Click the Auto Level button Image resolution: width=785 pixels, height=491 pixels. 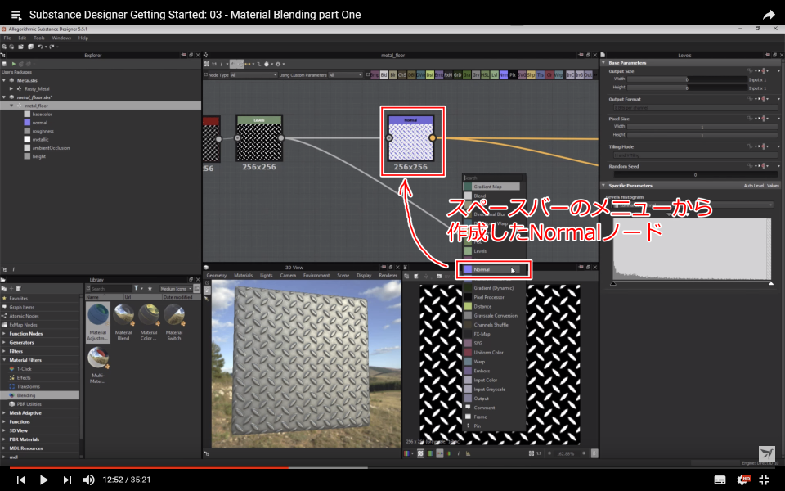click(753, 186)
